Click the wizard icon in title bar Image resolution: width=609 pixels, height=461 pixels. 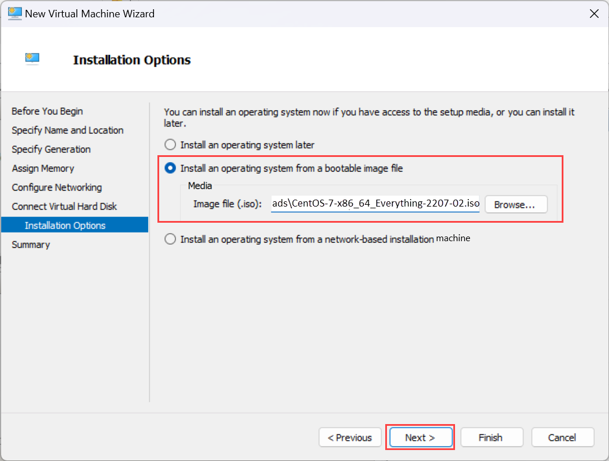coord(14,13)
